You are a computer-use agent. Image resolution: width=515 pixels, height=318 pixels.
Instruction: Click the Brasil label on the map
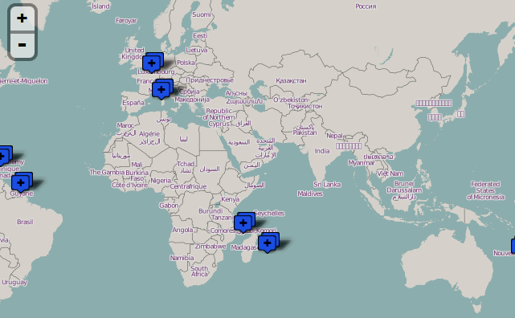click(25, 222)
